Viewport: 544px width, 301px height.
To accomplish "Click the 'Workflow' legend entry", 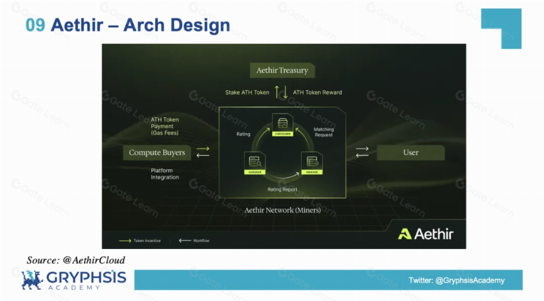I will click(x=194, y=241).
